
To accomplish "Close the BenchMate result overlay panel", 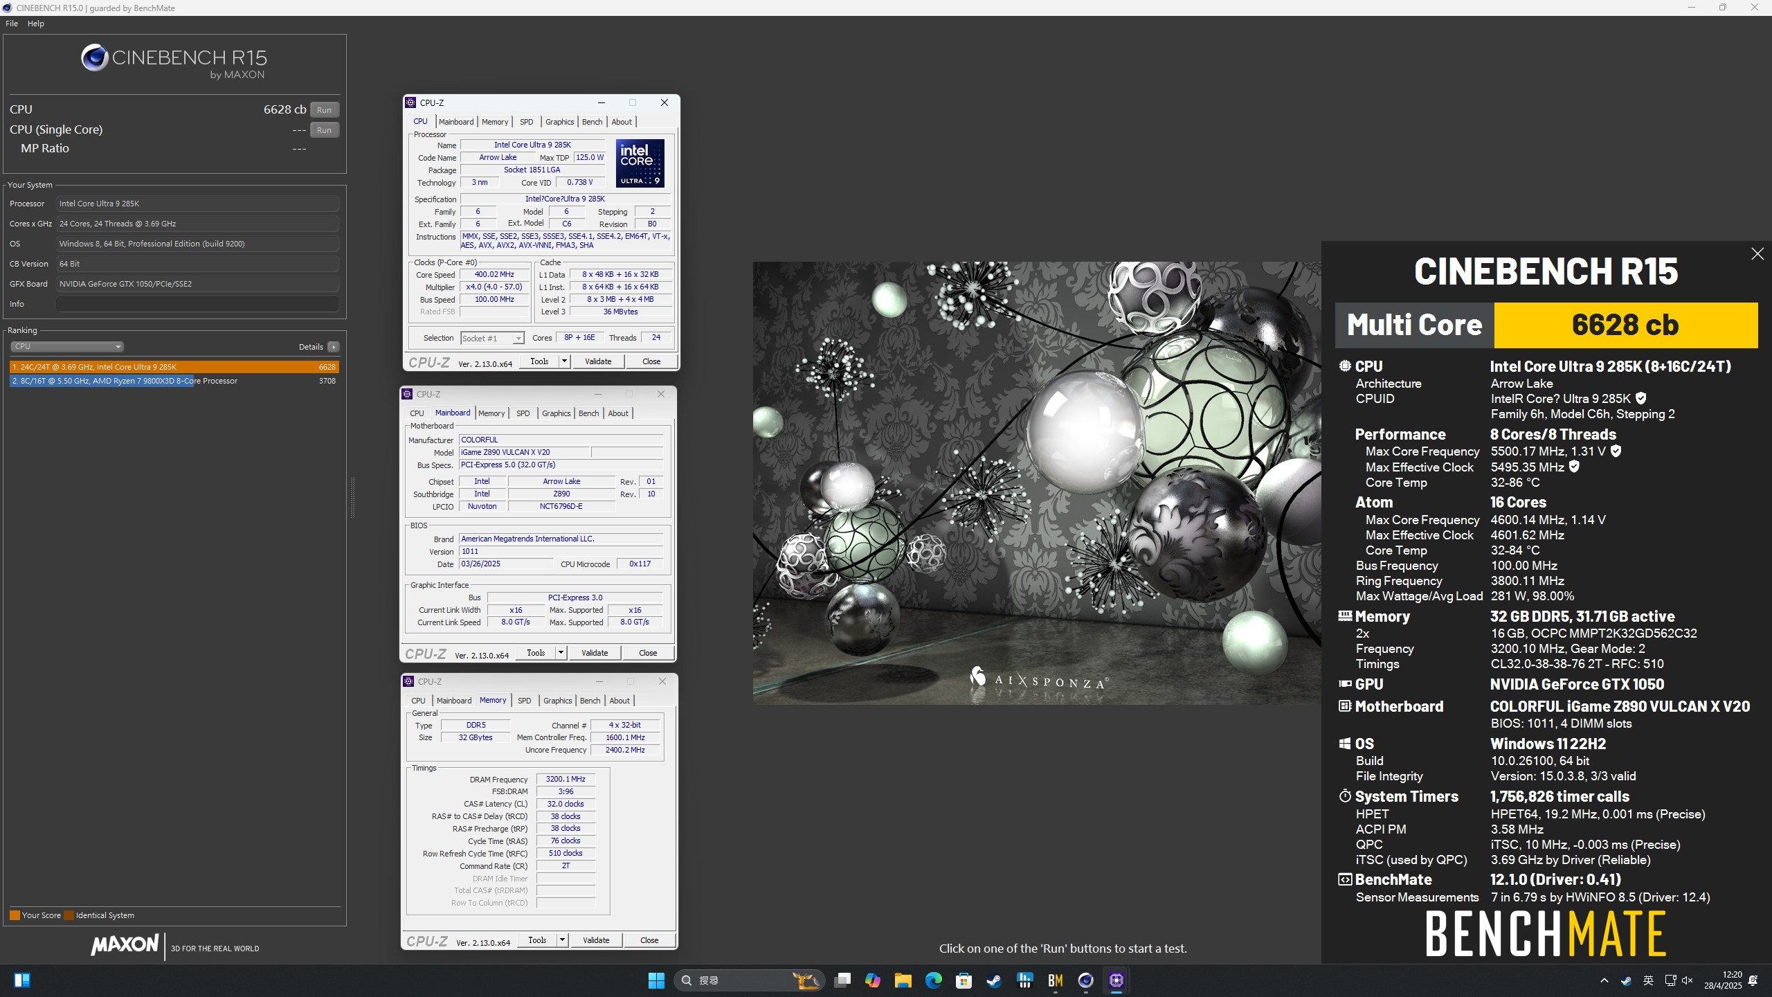I will (1757, 254).
